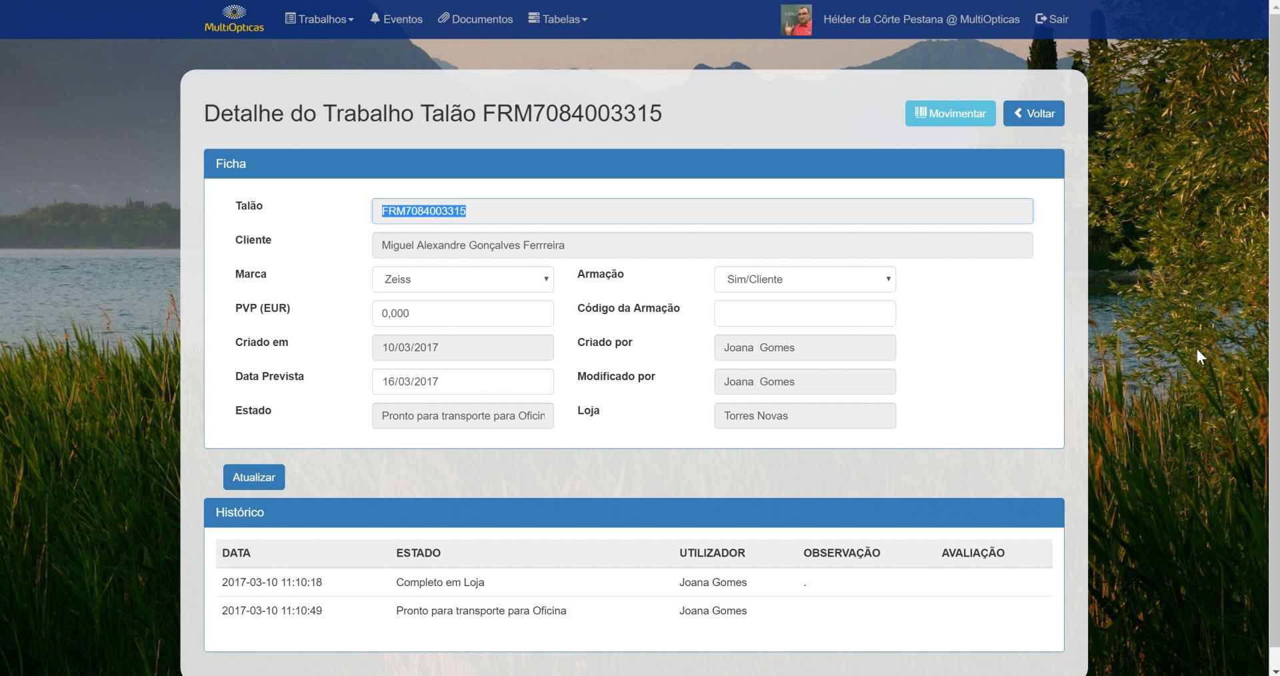Viewport: 1280px width, 676px height.
Task: Open the Armação dropdown showing Sim/Cliente
Action: (805, 279)
